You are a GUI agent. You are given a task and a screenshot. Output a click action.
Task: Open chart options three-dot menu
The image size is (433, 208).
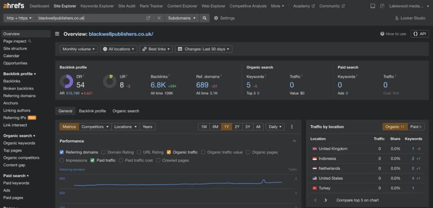click(x=292, y=127)
